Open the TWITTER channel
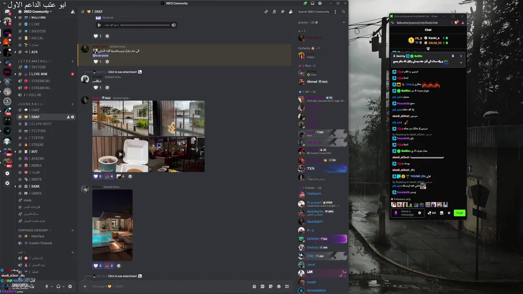The height and width of the screenshot is (294, 523). pos(46,67)
